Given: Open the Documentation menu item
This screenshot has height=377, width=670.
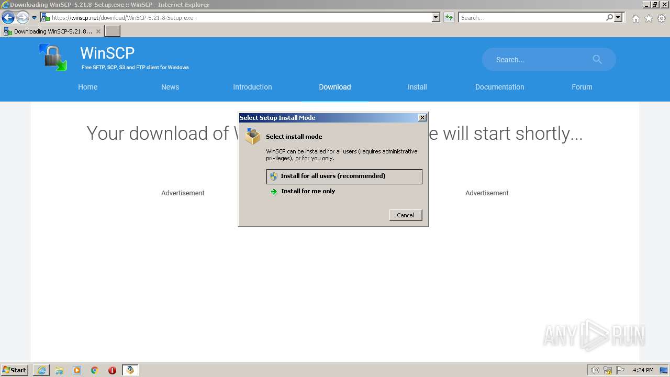Looking at the screenshot, I should point(500,87).
